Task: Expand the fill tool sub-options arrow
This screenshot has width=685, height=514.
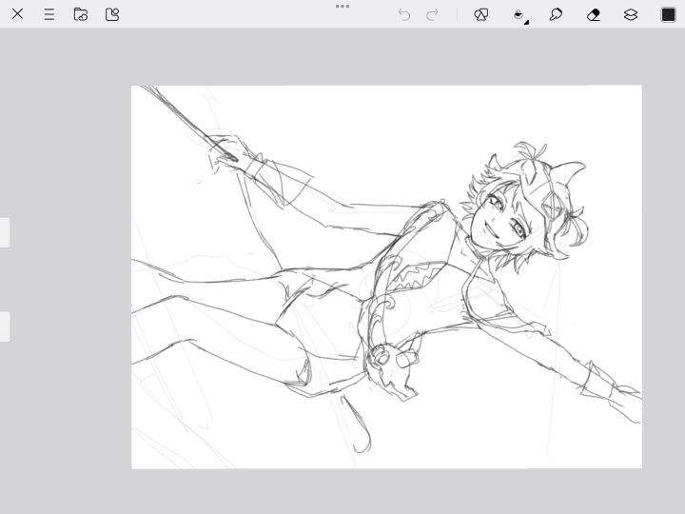Action: pyautogui.click(x=526, y=22)
